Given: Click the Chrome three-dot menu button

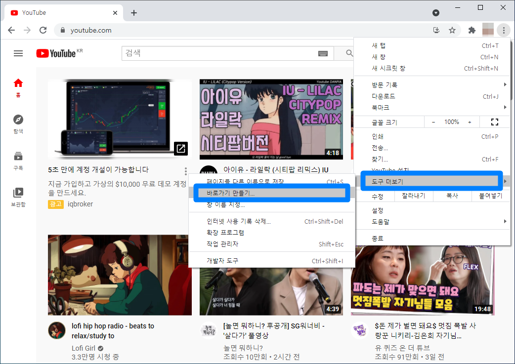Looking at the screenshot, I should [x=504, y=30].
